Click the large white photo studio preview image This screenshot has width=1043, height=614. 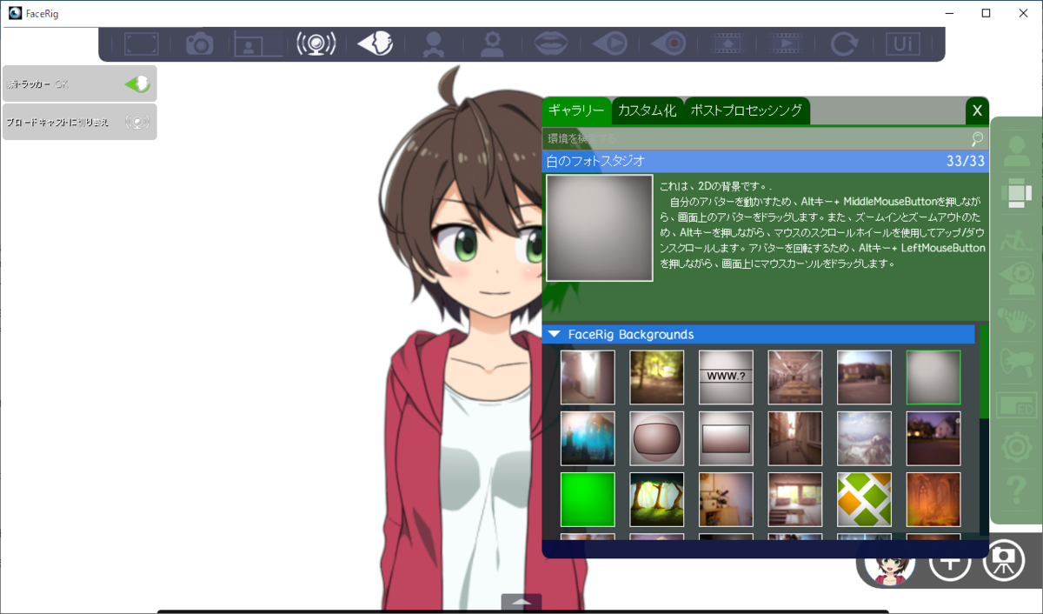click(600, 228)
